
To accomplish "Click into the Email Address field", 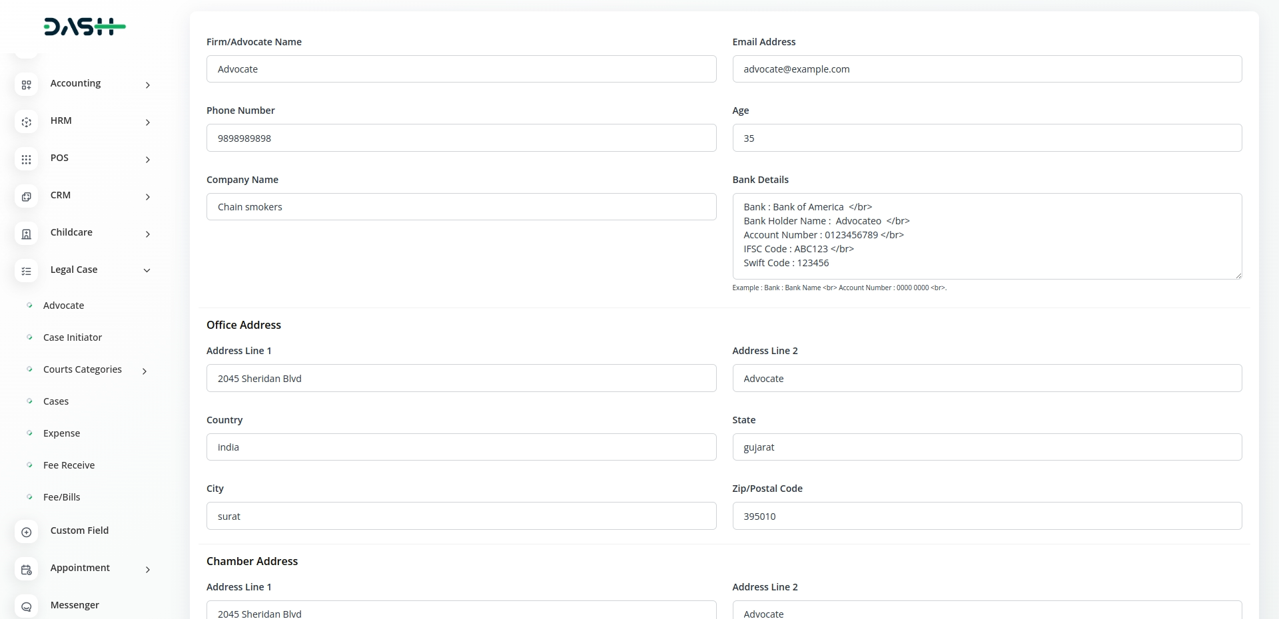I will [987, 69].
